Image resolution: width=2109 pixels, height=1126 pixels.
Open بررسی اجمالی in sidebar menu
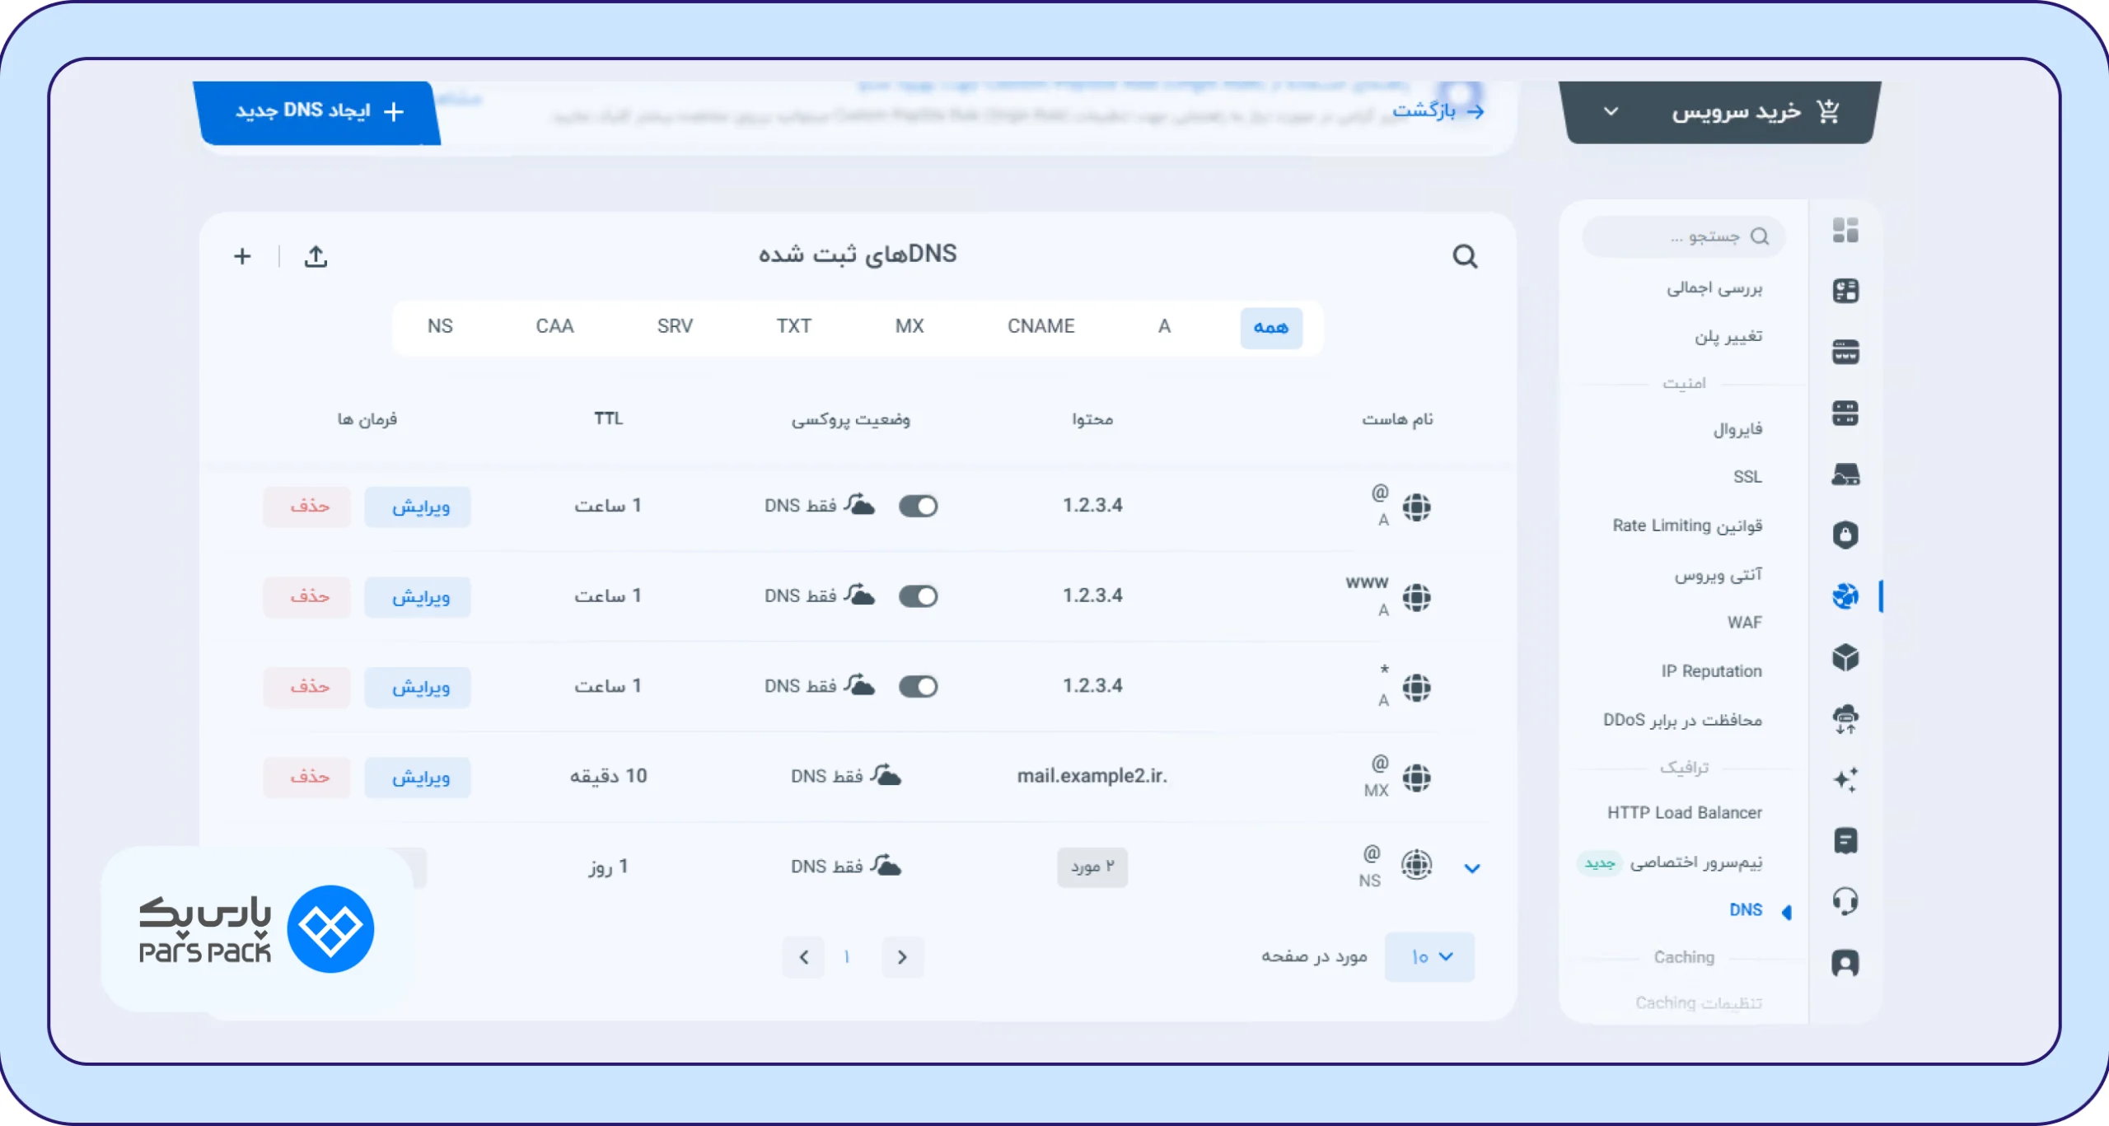click(1714, 288)
